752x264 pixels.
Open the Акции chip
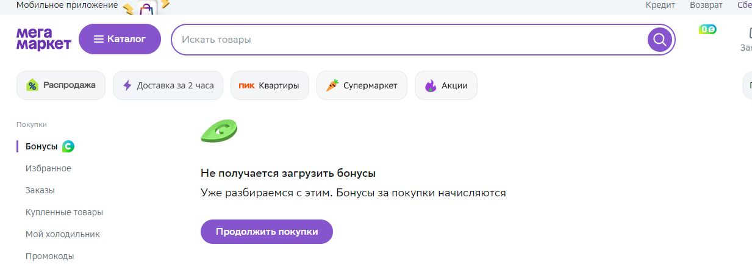(x=446, y=85)
